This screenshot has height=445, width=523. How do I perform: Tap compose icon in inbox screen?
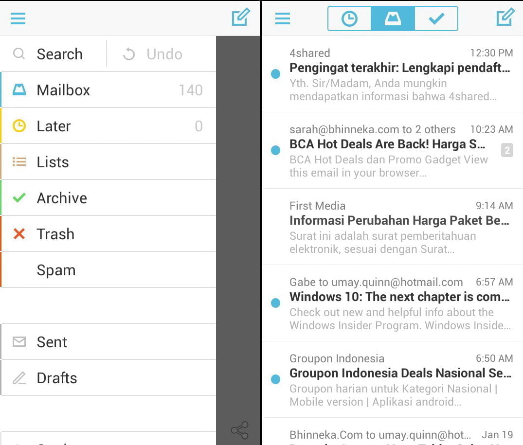tap(505, 18)
